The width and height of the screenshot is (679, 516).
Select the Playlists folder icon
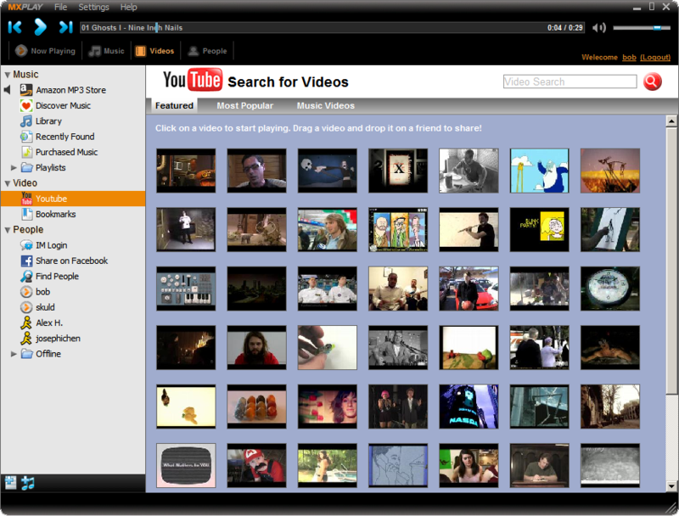pyautogui.click(x=27, y=167)
